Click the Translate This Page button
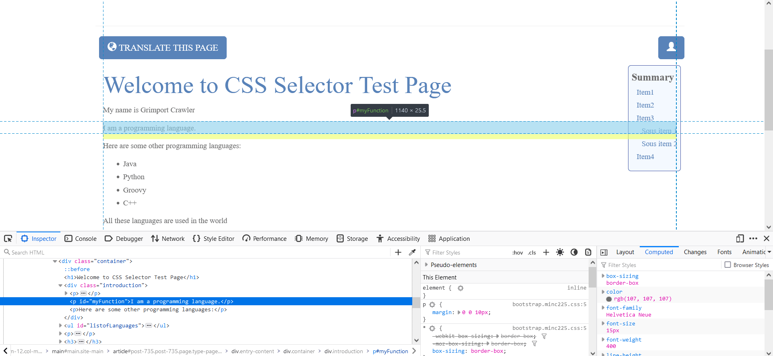 pyautogui.click(x=163, y=48)
